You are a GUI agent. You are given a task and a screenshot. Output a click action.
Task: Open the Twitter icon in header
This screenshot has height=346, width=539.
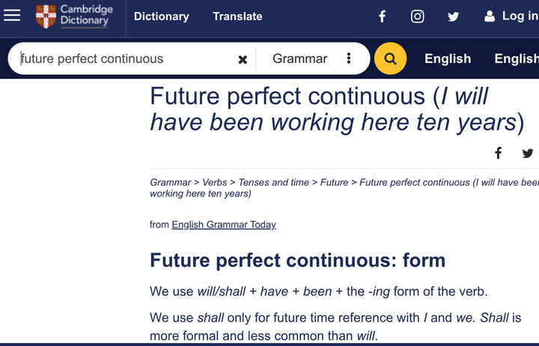(454, 16)
